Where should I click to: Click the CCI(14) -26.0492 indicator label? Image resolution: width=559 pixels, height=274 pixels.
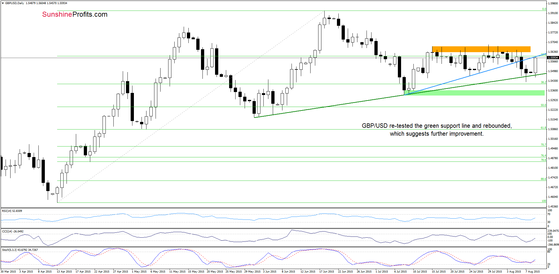[13, 232]
